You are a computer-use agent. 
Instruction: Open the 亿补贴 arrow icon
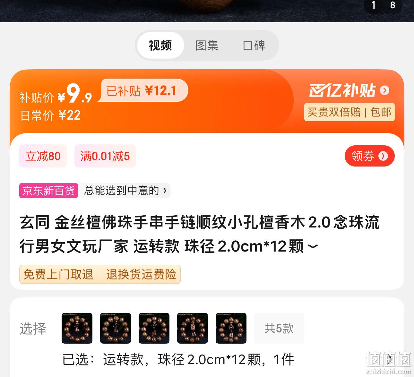click(384, 90)
